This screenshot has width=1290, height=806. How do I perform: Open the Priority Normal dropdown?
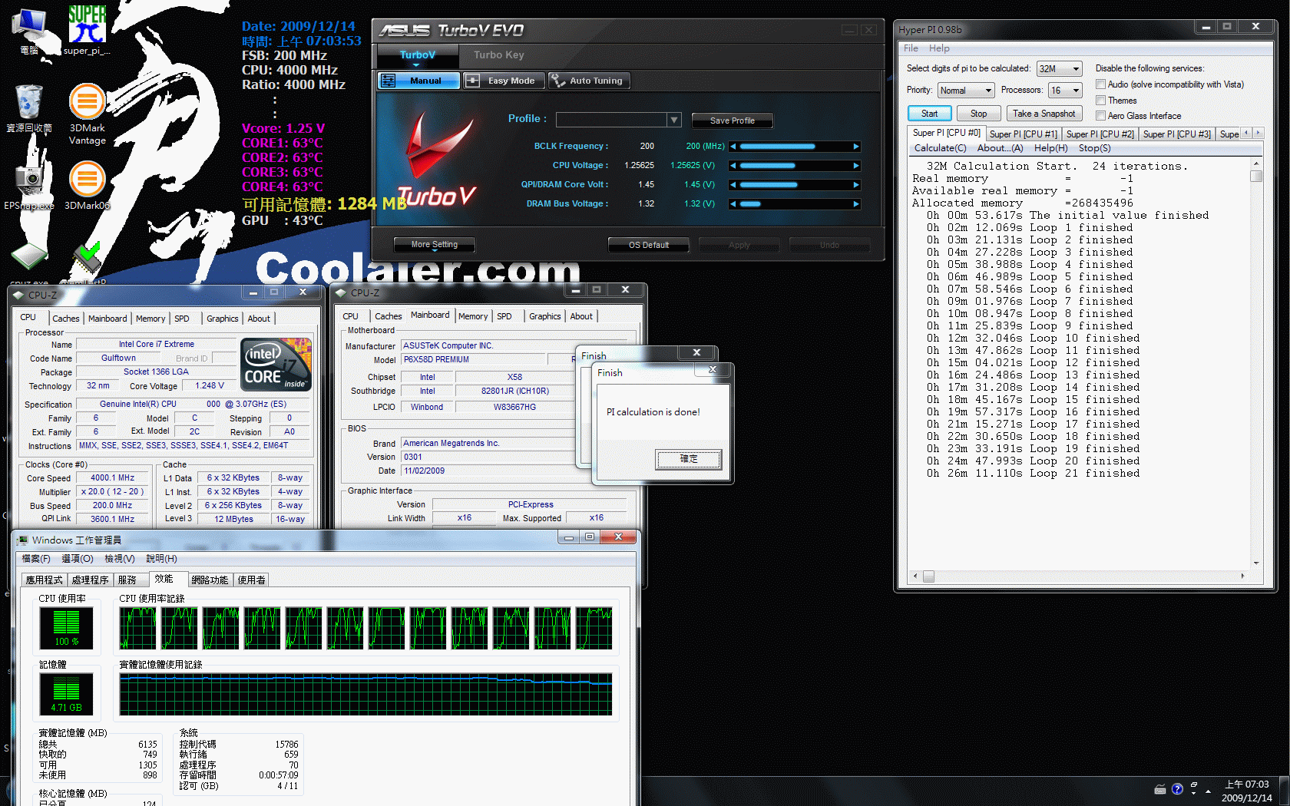[966, 91]
